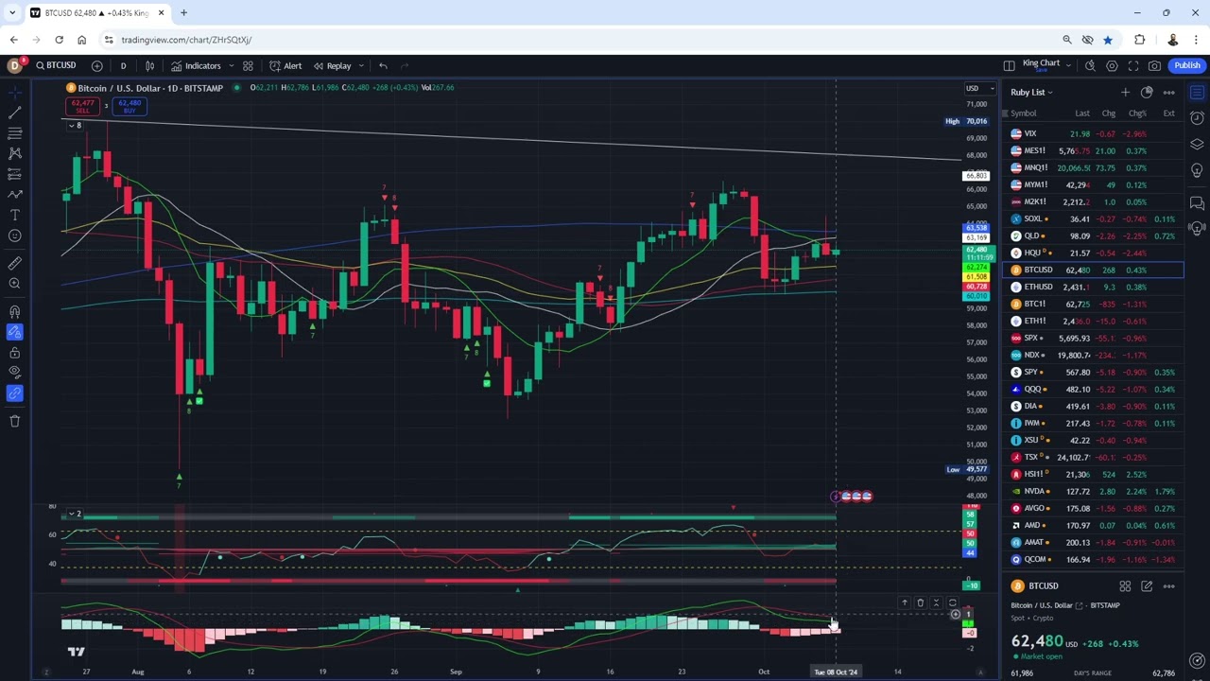1210x681 pixels.
Task: Click the Publish button
Action: click(1187, 65)
